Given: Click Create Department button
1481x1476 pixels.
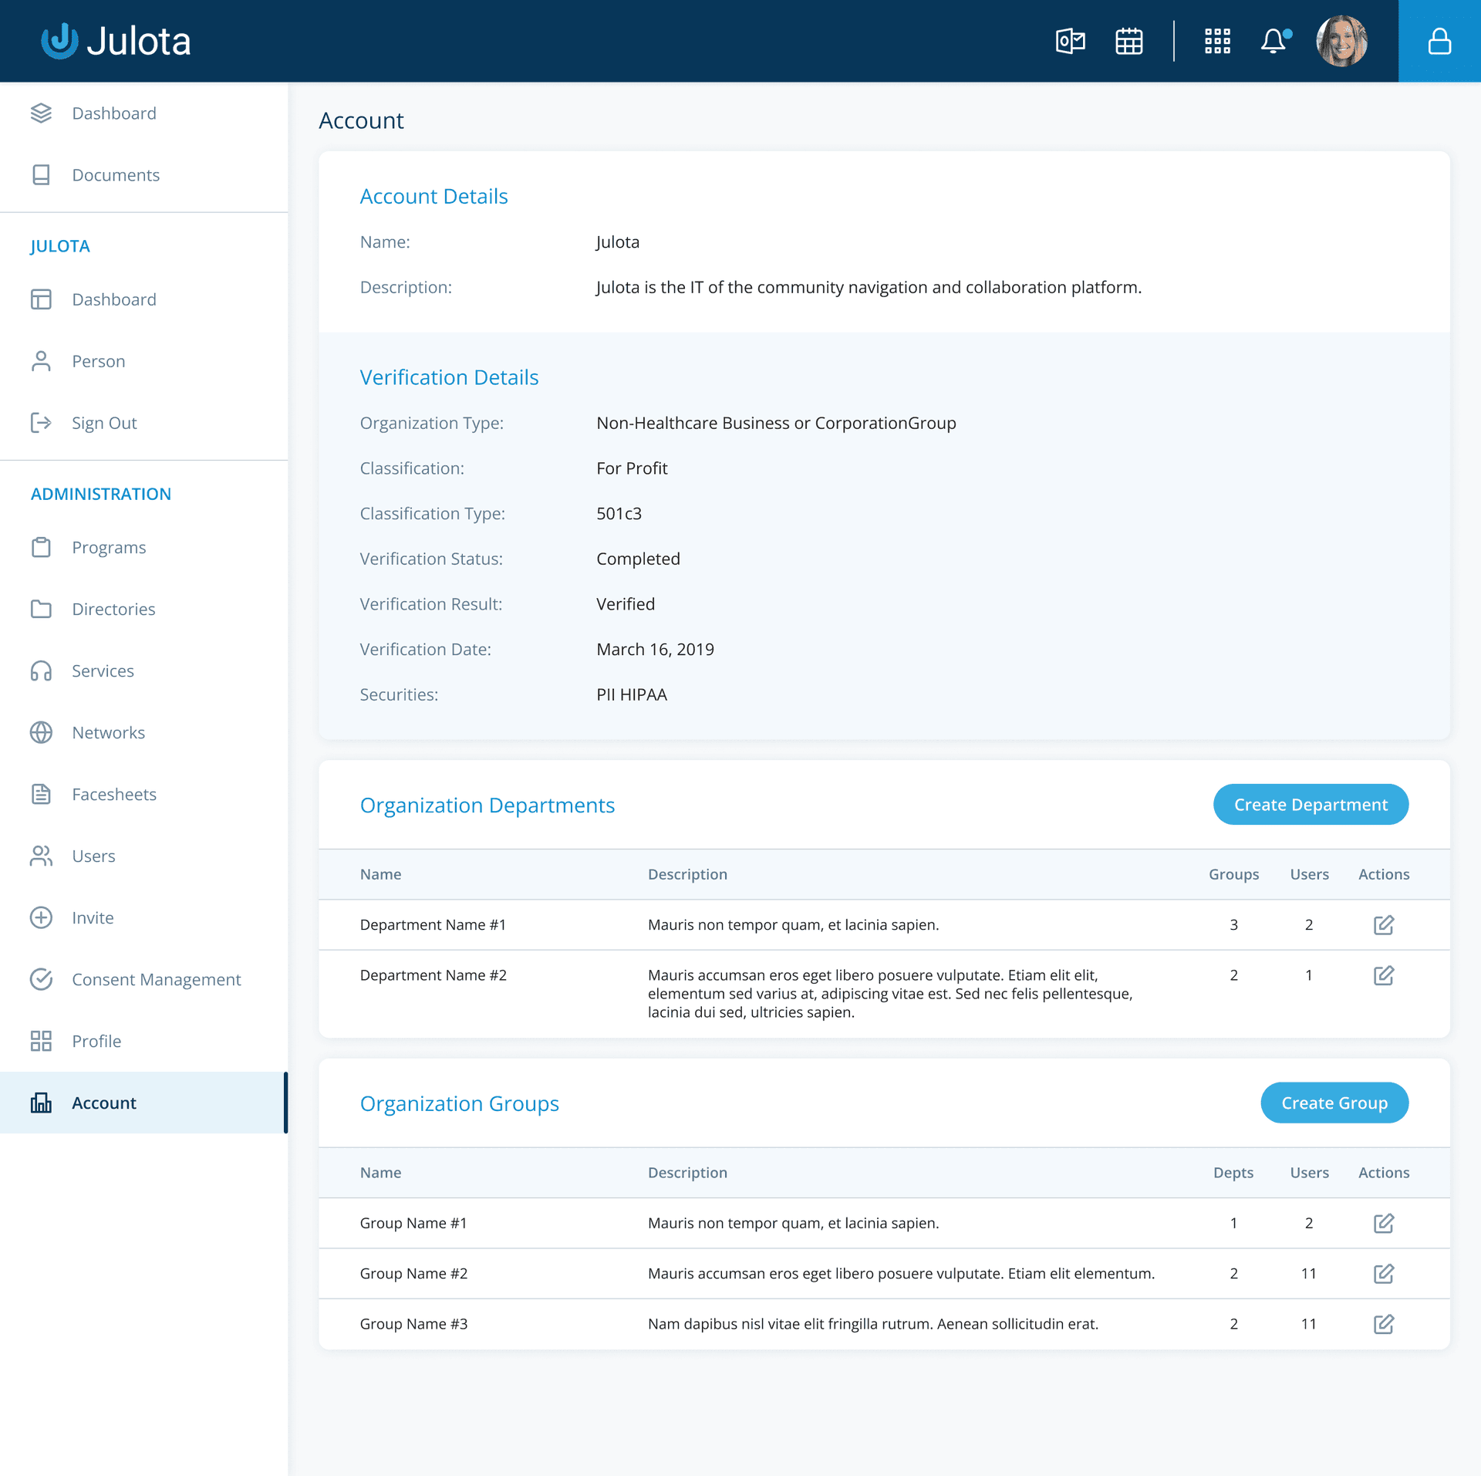Looking at the screenshot, I should [1311, 805].
